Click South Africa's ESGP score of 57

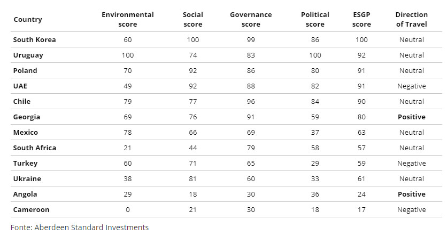click(x=362, y=148)
